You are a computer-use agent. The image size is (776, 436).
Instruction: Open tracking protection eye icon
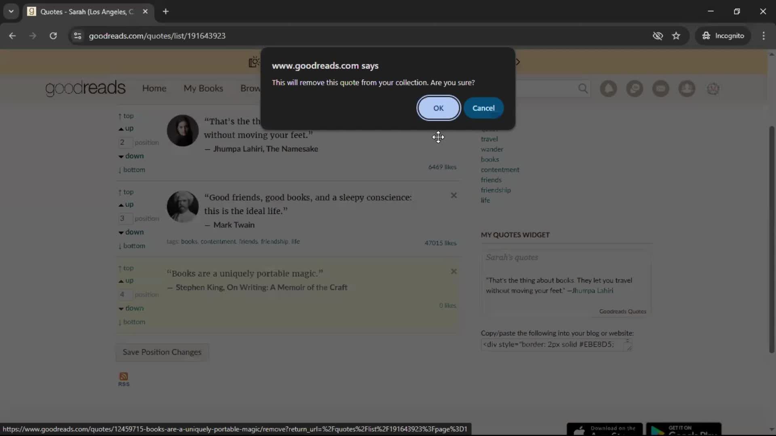pos(658,36)
